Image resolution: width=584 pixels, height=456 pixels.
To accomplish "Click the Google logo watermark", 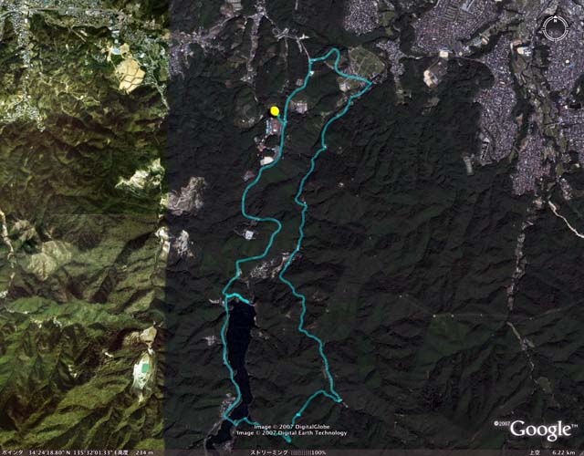I will pos(541,430).
